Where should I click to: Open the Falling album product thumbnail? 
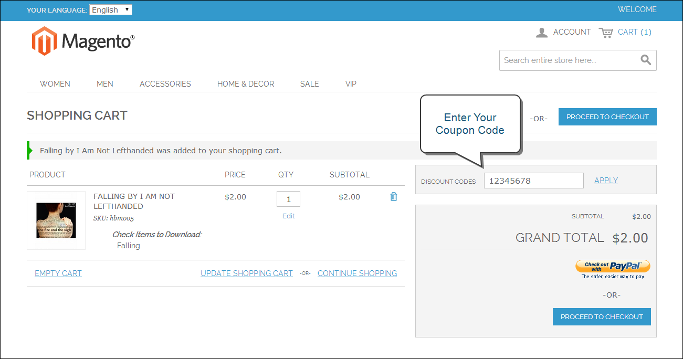pyautogui.click(x=56, y=220)
